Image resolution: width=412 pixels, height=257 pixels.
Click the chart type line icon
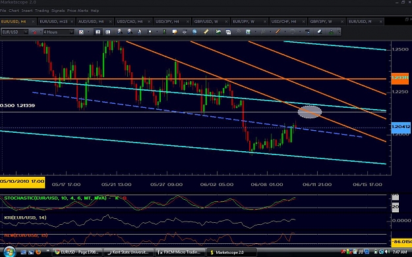(x=81, y=32)
